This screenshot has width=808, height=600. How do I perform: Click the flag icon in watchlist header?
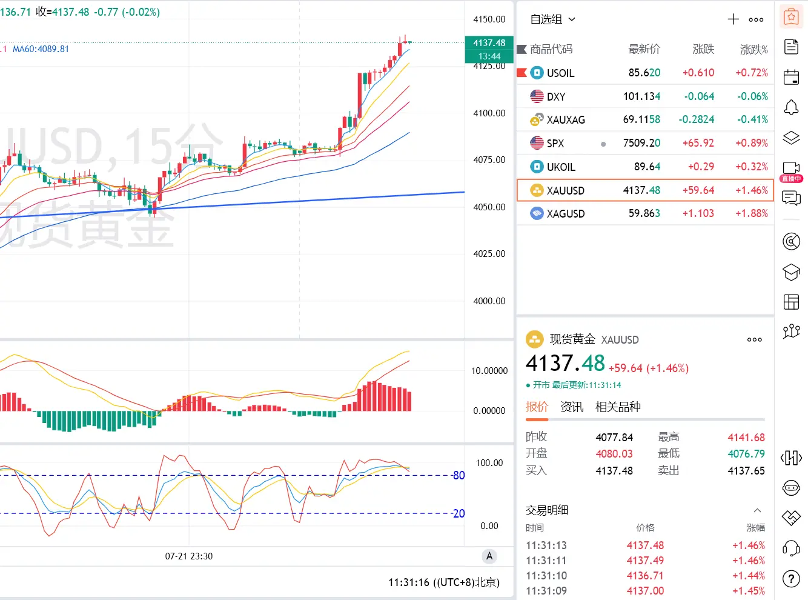point(522,49)
